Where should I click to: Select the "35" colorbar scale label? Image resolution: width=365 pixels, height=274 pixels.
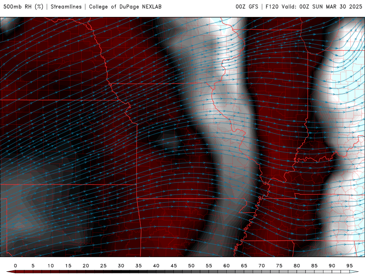[x=139, y=266]
